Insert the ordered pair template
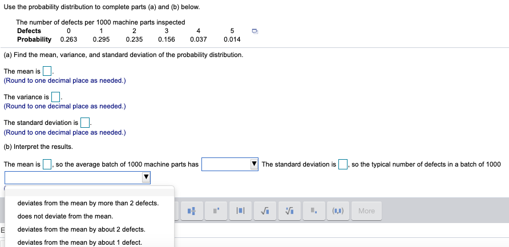 (338, 211)
